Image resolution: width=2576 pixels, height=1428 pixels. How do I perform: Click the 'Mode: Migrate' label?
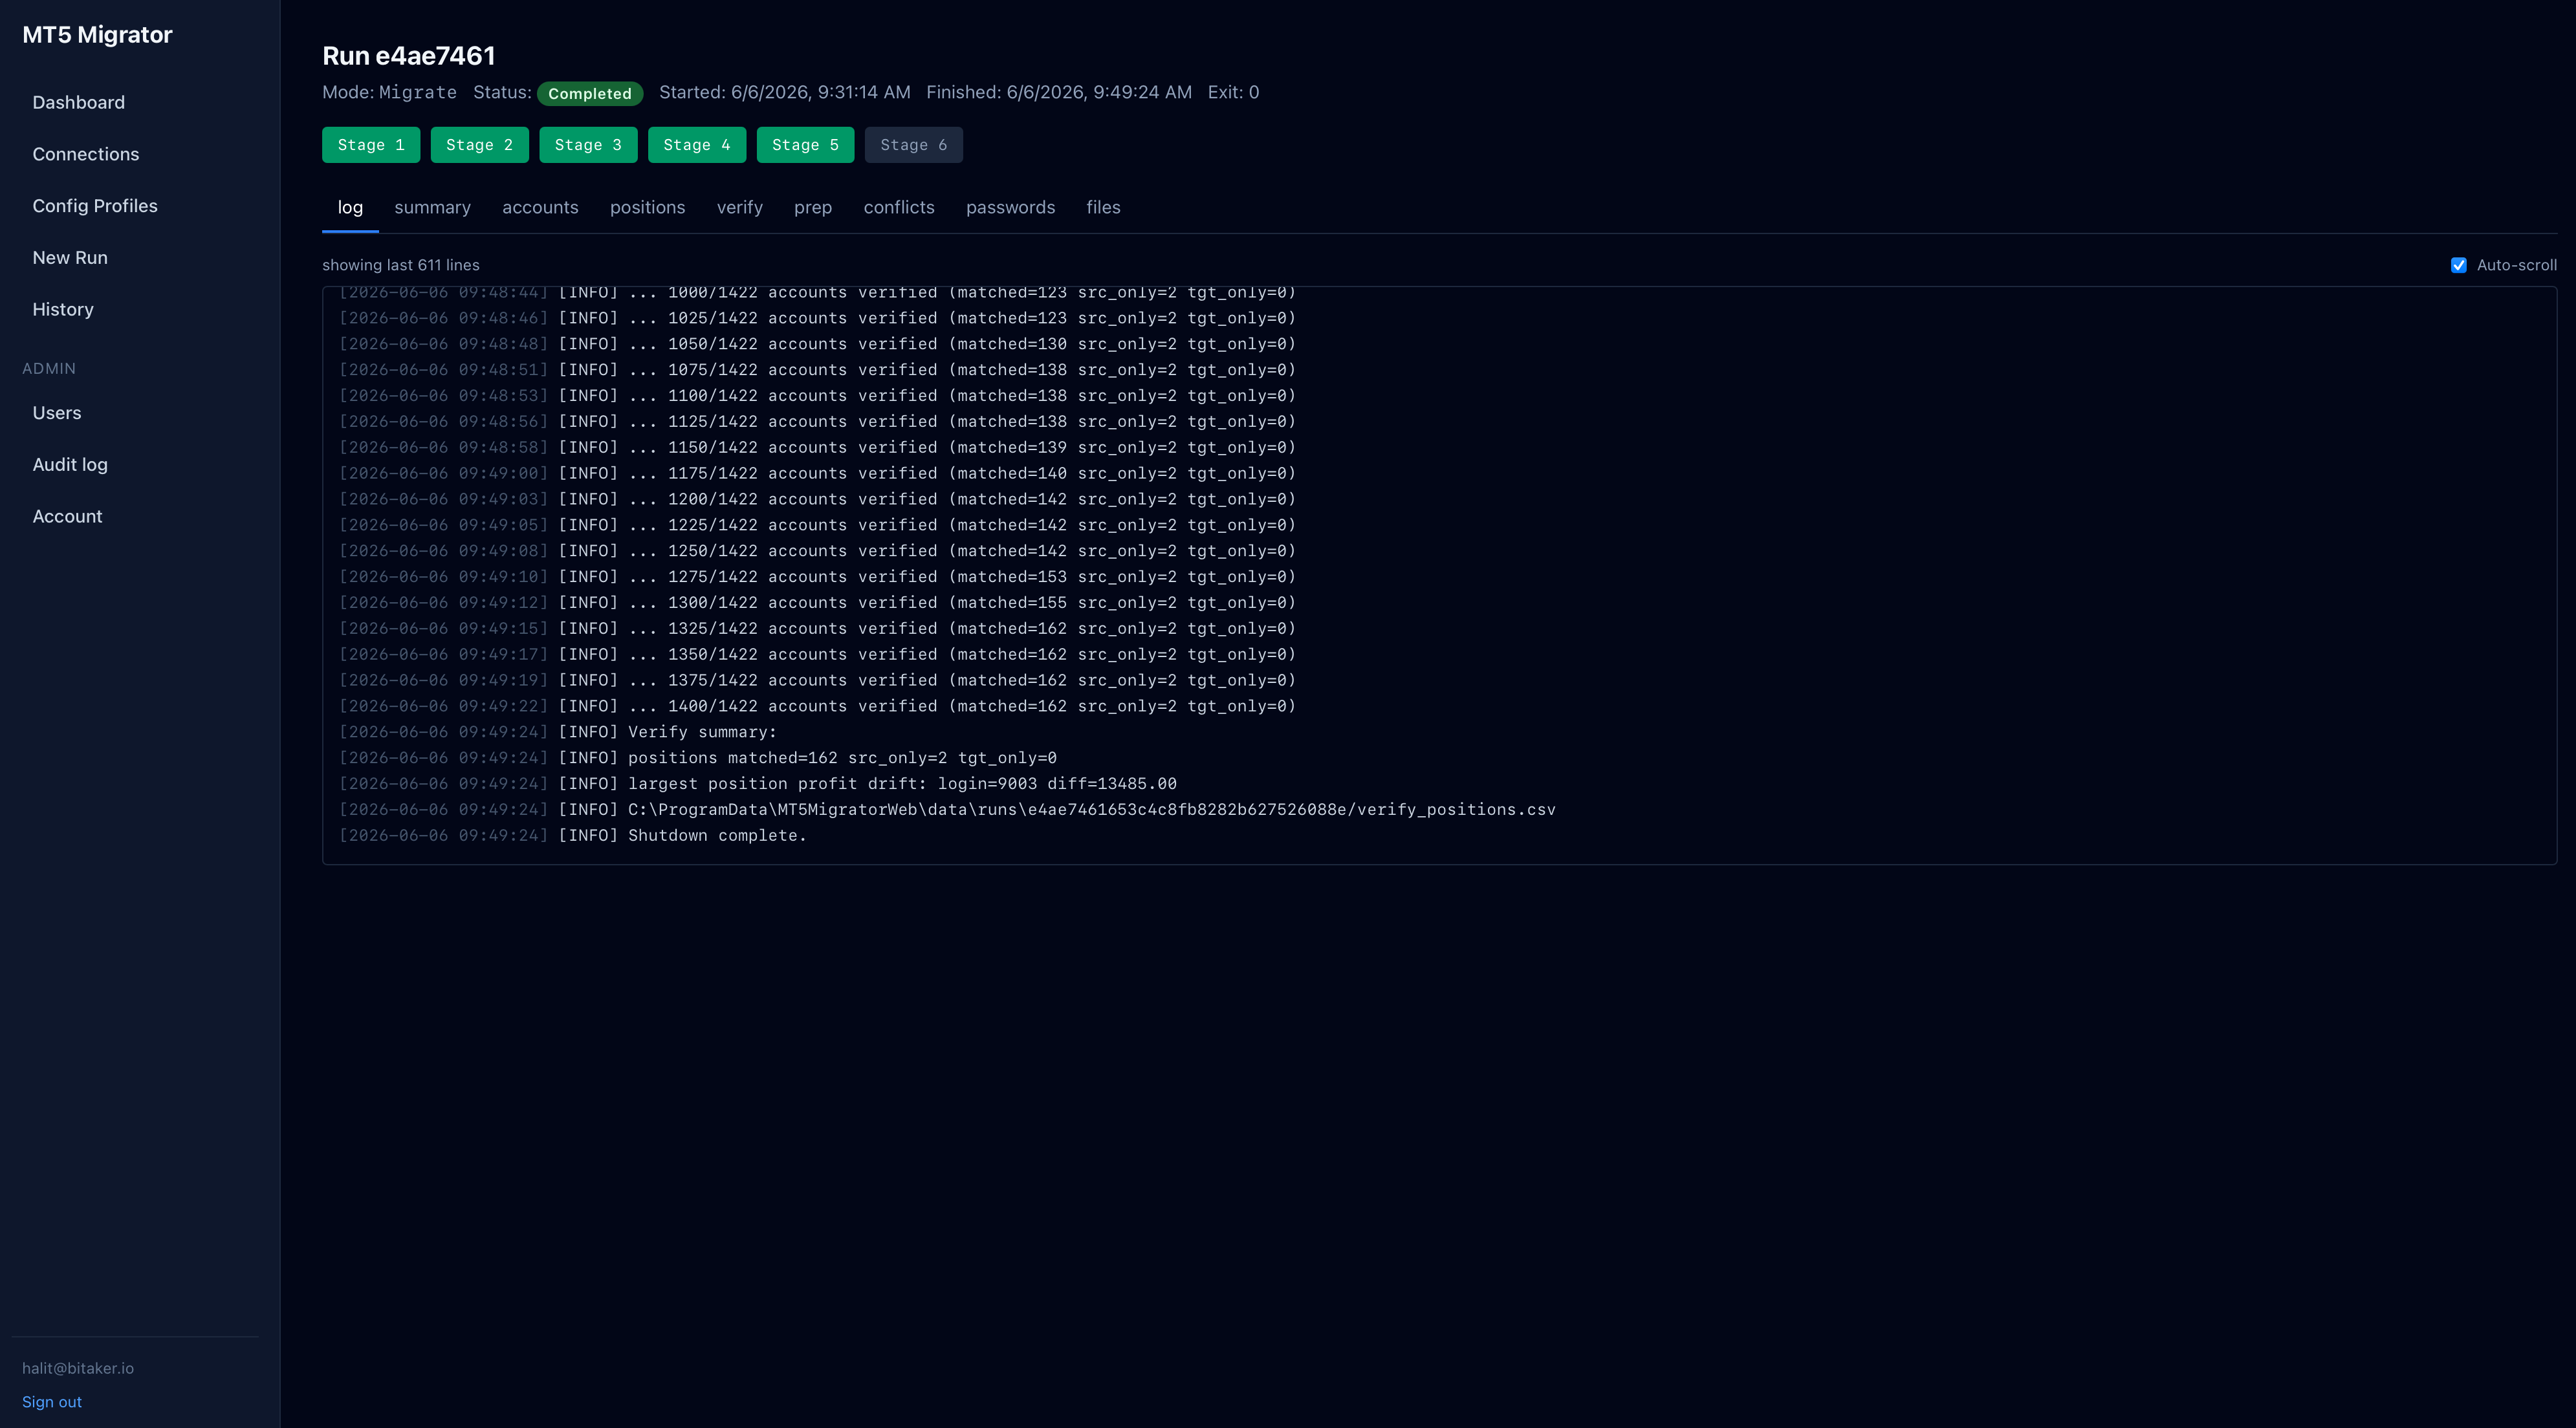(389, 92)
